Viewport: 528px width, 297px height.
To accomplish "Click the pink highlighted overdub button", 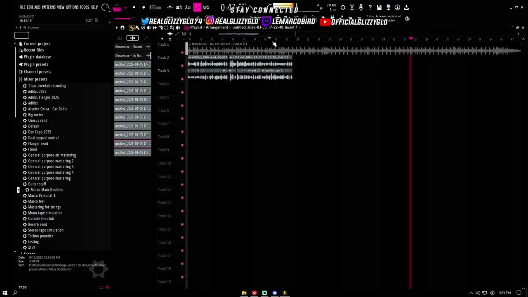I will tap(197, 7).
